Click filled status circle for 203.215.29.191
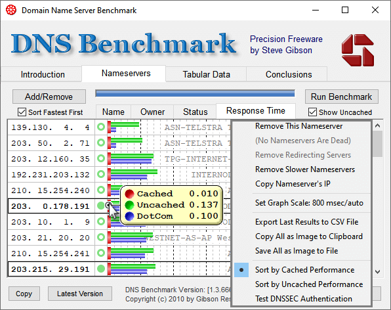 tap(101, 269)
